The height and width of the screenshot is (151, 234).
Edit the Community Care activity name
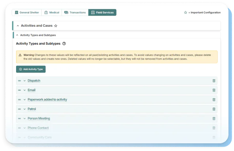[40, 137]
